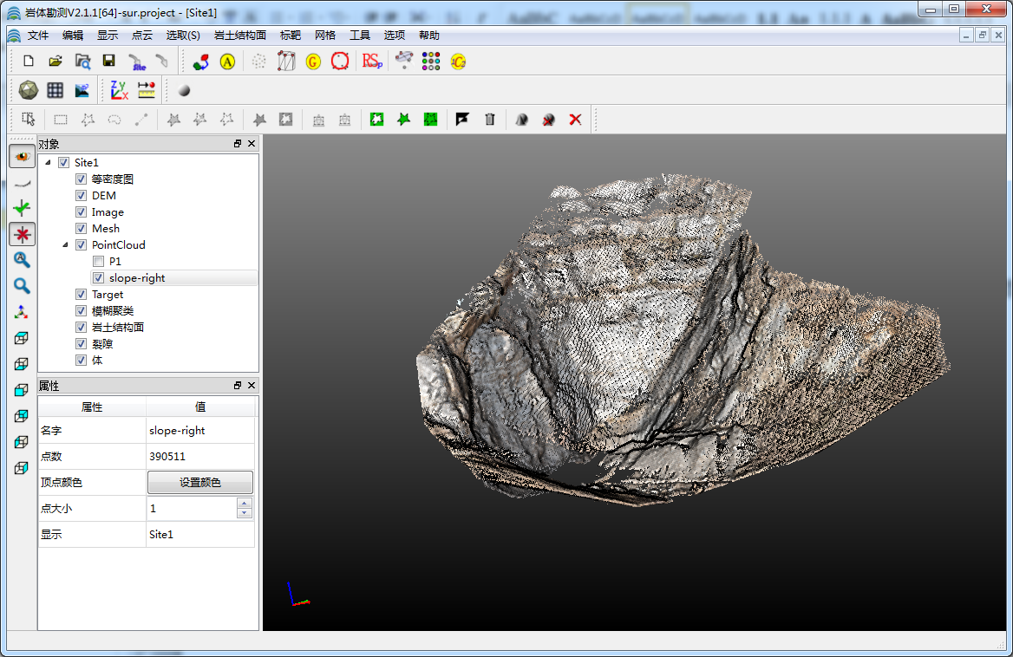The height and width of the screenshot is (657, 1013).
Task: Click the red RSp toolbar icon
Action: 372,62
